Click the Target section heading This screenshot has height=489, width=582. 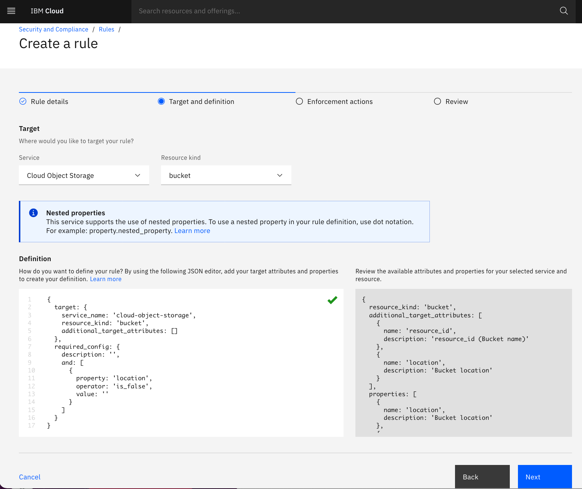29,129
